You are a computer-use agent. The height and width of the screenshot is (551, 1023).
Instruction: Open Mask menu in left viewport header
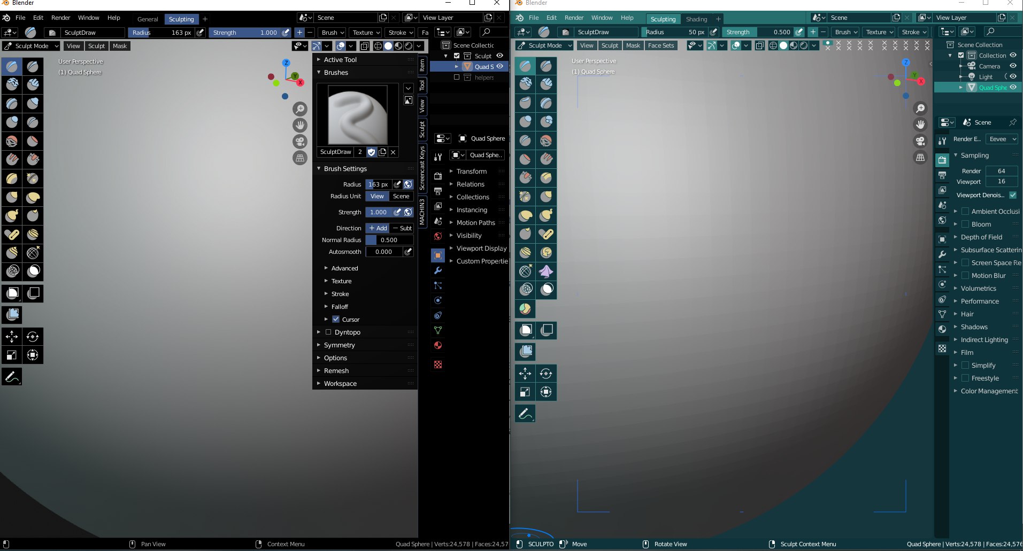[120, 46]
